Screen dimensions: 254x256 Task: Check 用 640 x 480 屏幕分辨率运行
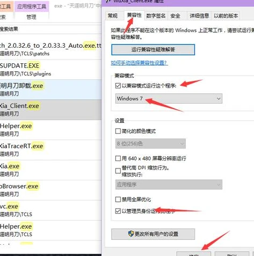pyautogui.click(x=118, y=158)
